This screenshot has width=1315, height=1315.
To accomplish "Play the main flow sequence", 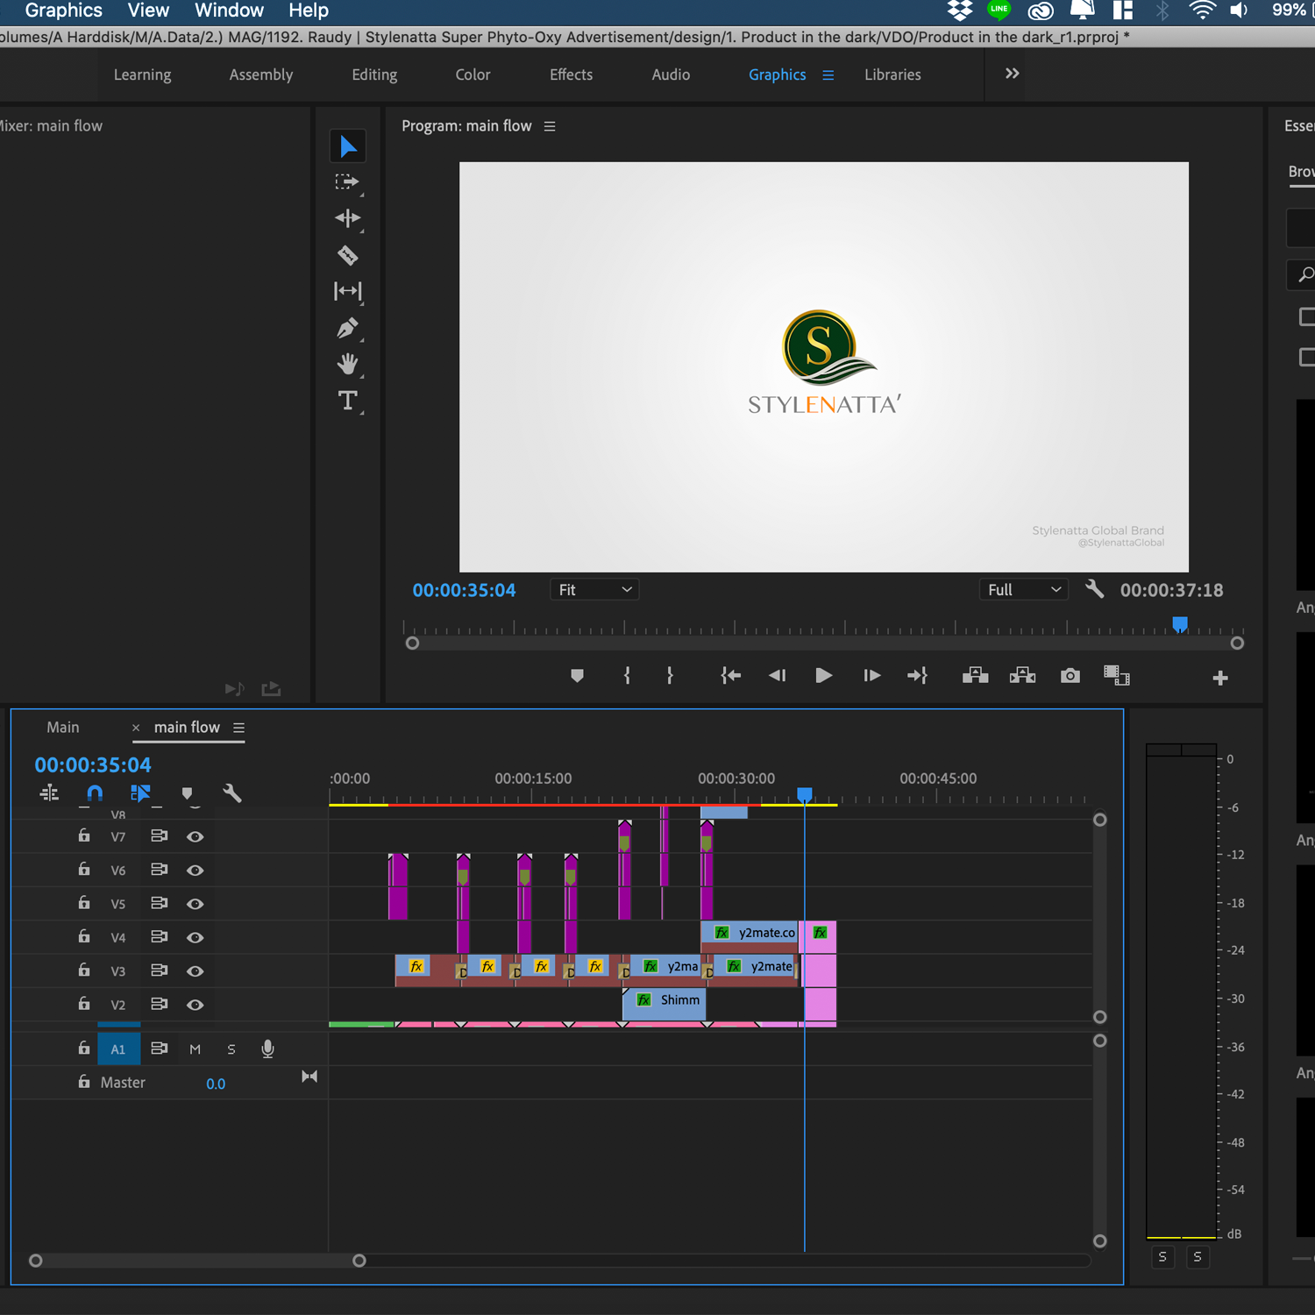I will [823, 676].
